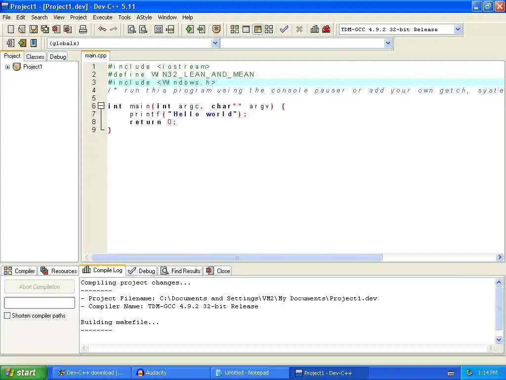
Task: Switch to Audacity in taskbar
Action: click(x=171, y=373)
